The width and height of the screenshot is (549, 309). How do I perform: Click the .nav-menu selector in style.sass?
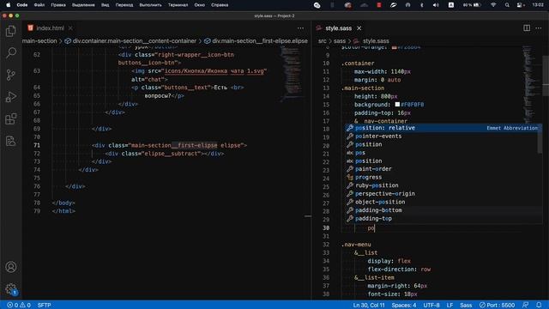(x=356, y=245)
